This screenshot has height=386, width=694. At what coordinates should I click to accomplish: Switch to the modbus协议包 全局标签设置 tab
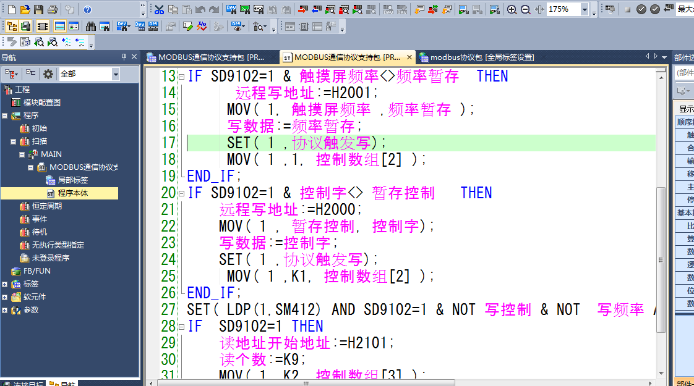tap(476, 57)
